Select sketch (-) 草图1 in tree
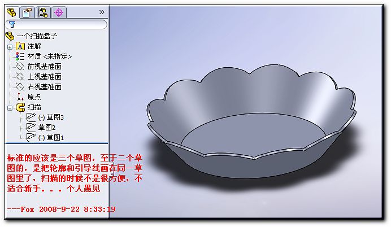This screenshot has width=391, height=227. (x=51, y=138)
